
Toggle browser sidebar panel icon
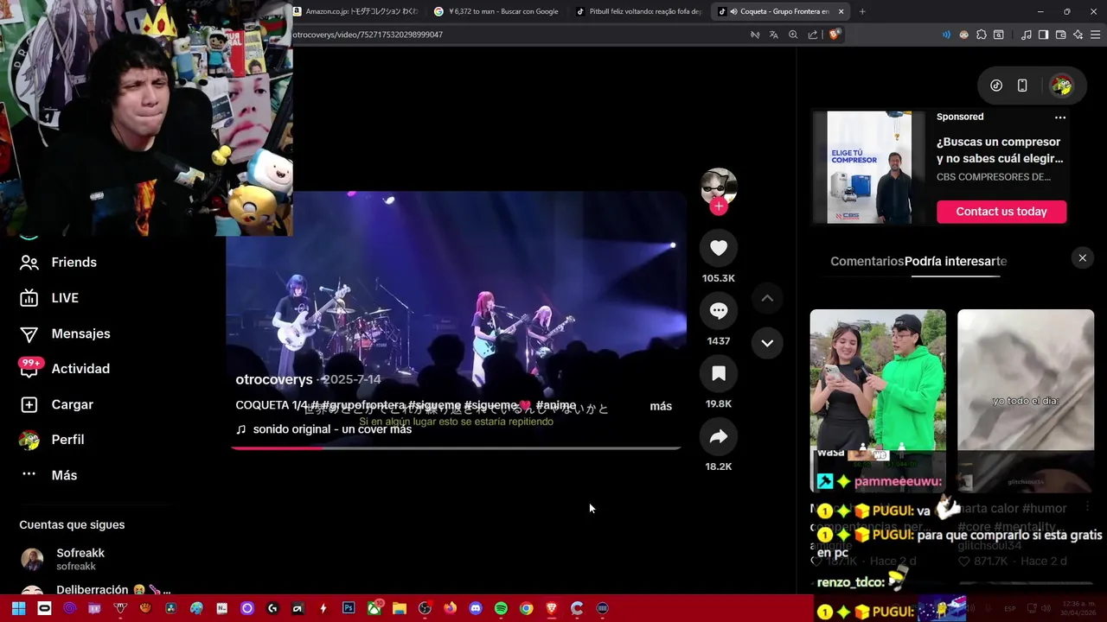(x=1043, y=35)
